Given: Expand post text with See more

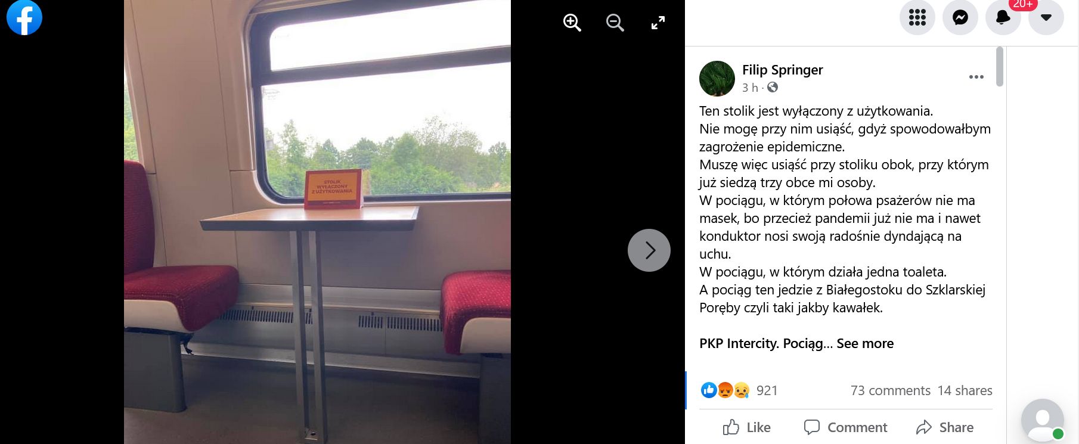Looking at the screenshot, I should pyautogui.click(x=865, y=343).
